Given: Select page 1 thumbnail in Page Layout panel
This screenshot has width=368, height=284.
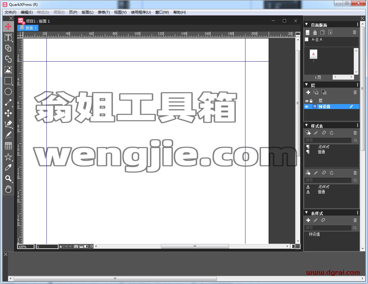Looking at the screenshot, I should point(313,54).
